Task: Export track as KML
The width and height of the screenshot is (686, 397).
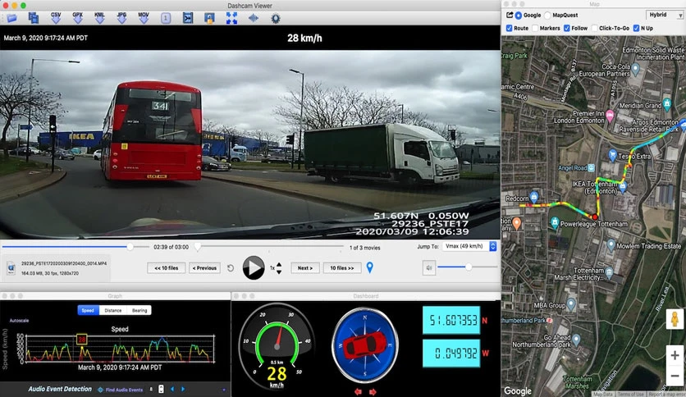Action: pyautogui.click(x=99, y=18)
